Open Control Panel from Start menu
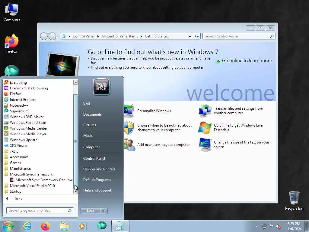Viewport: 309px width, 232px height. click(94, 158)
